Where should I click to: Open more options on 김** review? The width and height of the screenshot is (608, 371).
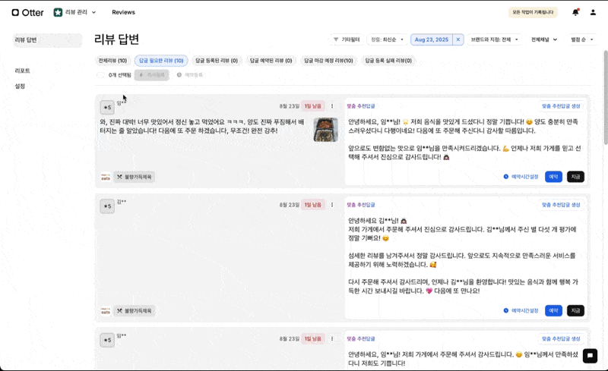point(332,205)
